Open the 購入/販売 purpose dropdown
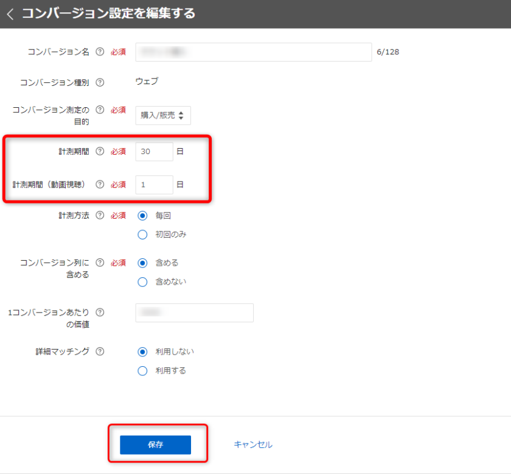 coord(163,115)
